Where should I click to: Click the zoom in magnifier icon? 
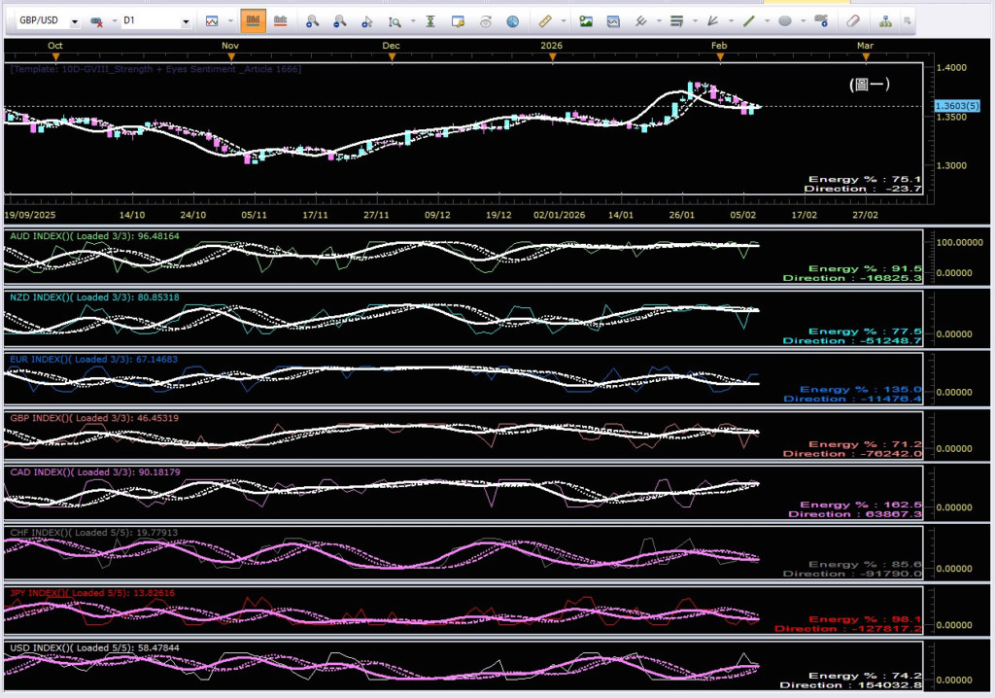[x=312, y=20]
